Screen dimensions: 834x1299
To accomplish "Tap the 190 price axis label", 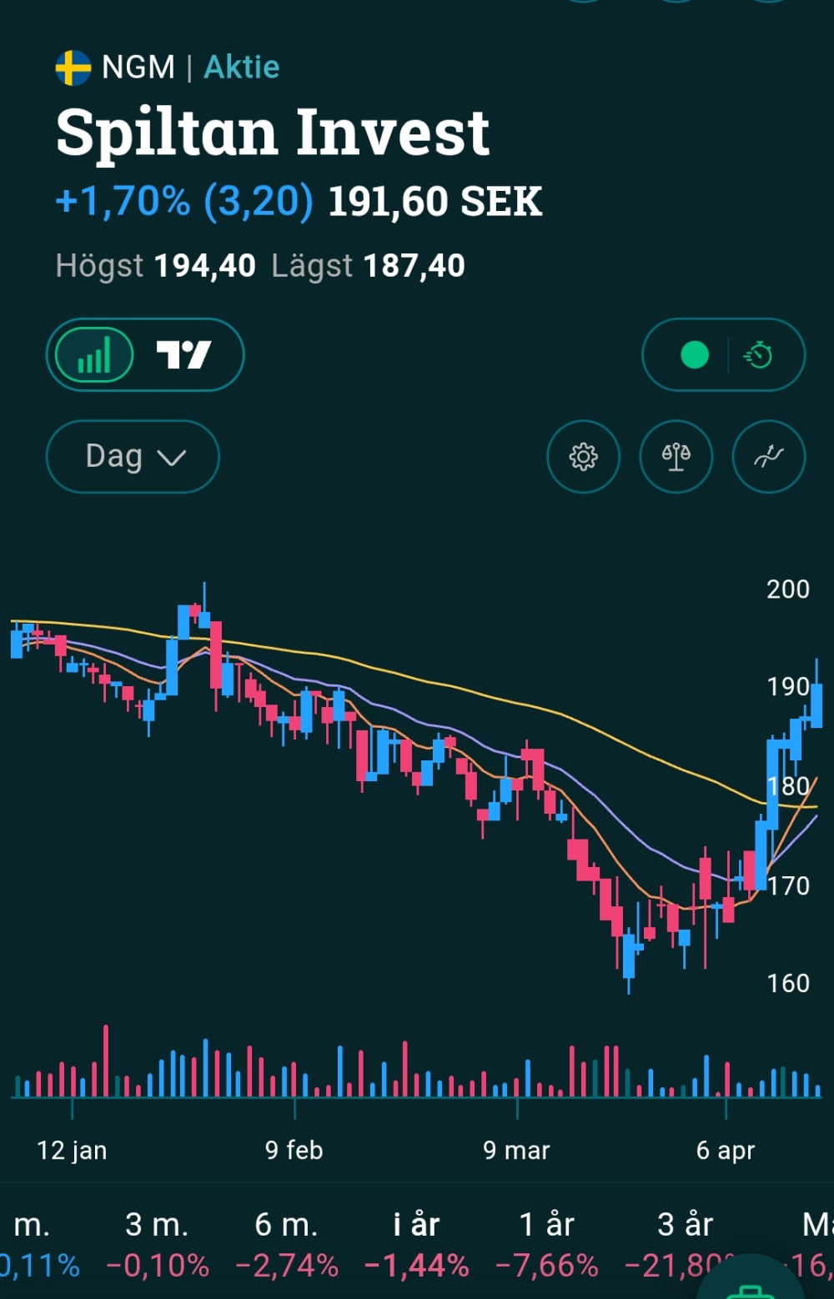I will pos(788,686).
